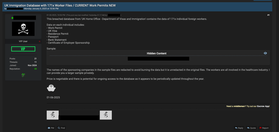This screenshot has width=279, height=132.
Task: Click the Find button under the post
Action: pos(61,128)
